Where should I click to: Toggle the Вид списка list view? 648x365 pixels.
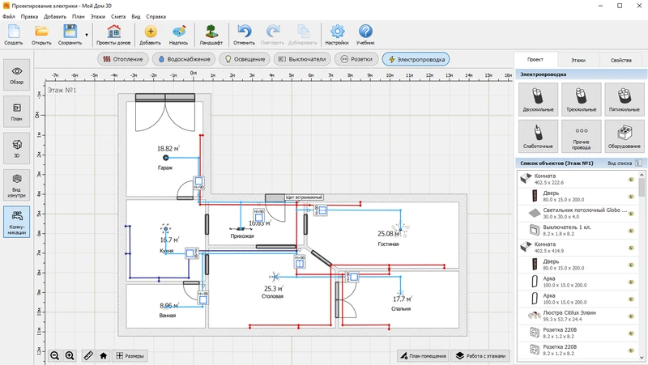coord(625,163)
